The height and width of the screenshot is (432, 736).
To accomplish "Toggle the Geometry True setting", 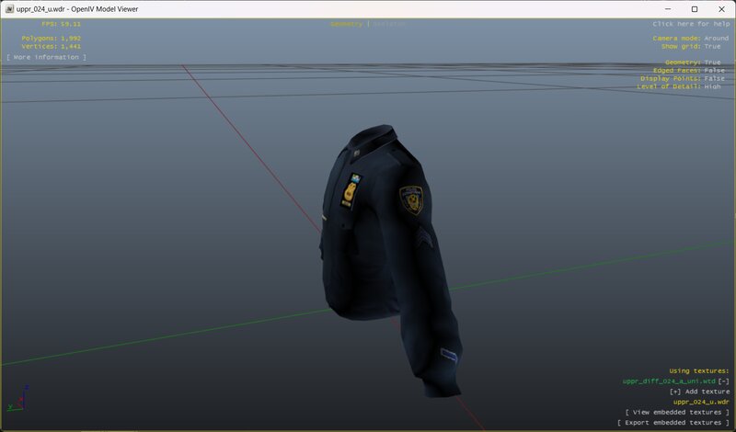I will 693,63.
